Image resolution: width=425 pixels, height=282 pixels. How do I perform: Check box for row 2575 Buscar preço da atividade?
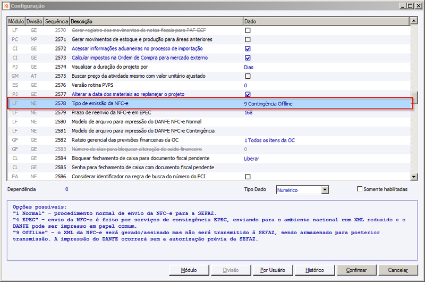point(248,76)
